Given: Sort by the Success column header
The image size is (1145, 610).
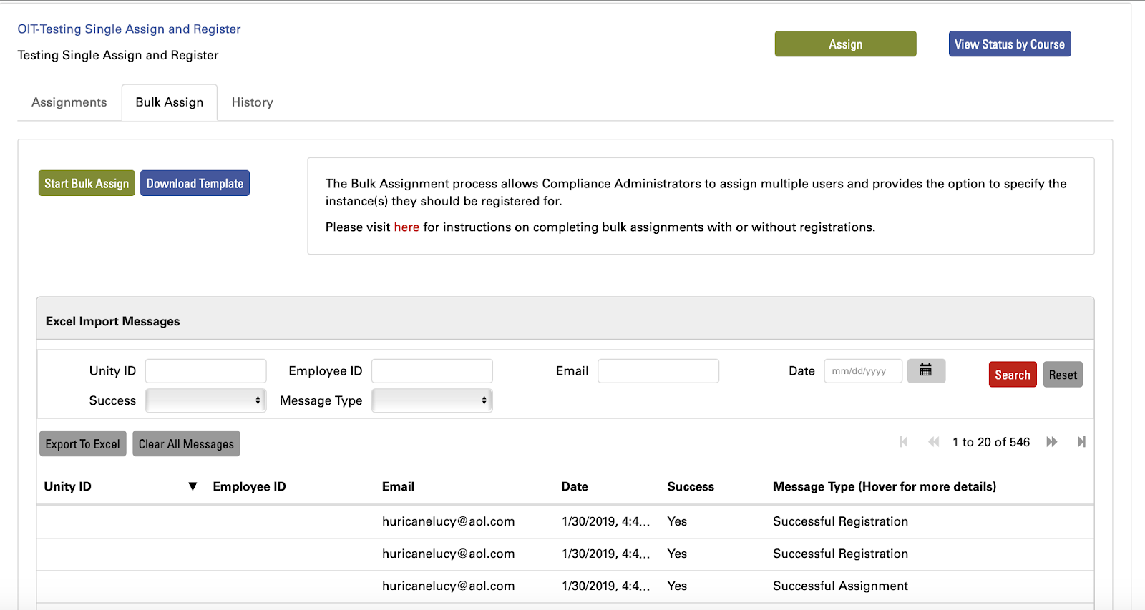Looking at the screenshot, I should [x=691, y=486].
